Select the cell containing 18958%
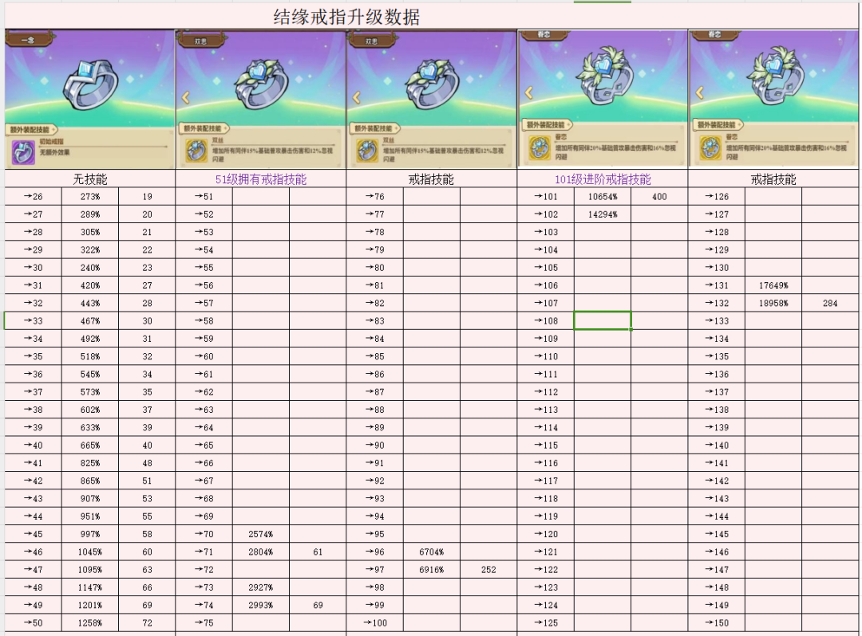The image size is (862, 636). tap(773, 303)
